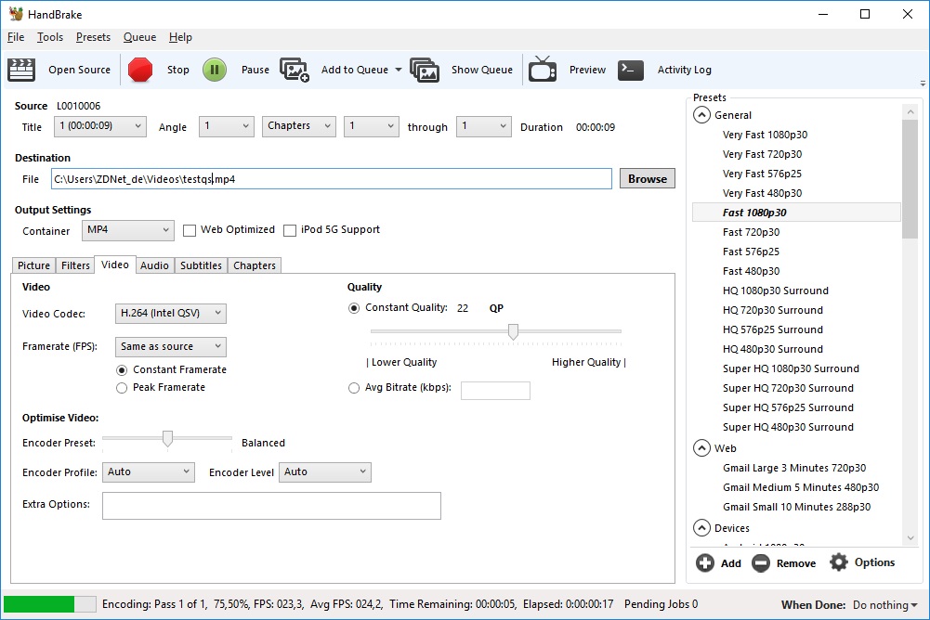Screen dimensions: 930x620
Task: Switch to the Filters tab
Action: tap(75, 265)
